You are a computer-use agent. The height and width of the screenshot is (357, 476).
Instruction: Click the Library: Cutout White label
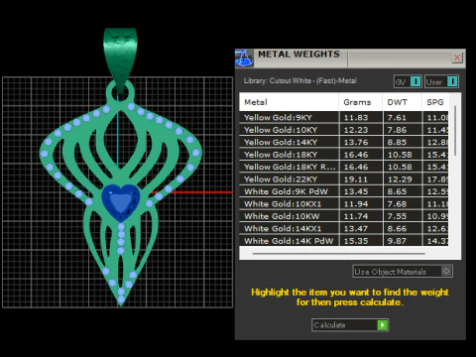(300, 80)
